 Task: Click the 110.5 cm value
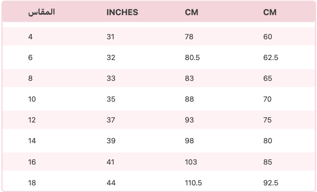[x=193, y=183]
